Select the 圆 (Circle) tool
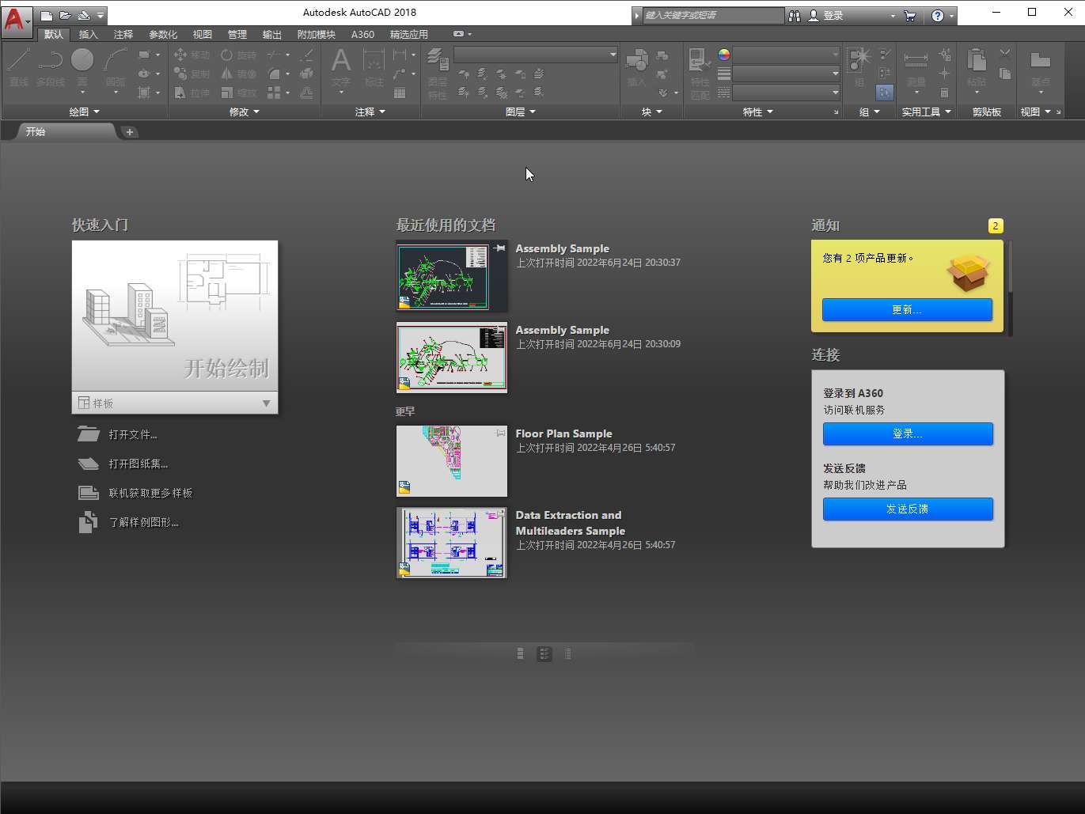The image size is (1085, 814). [x=82, y=67]
